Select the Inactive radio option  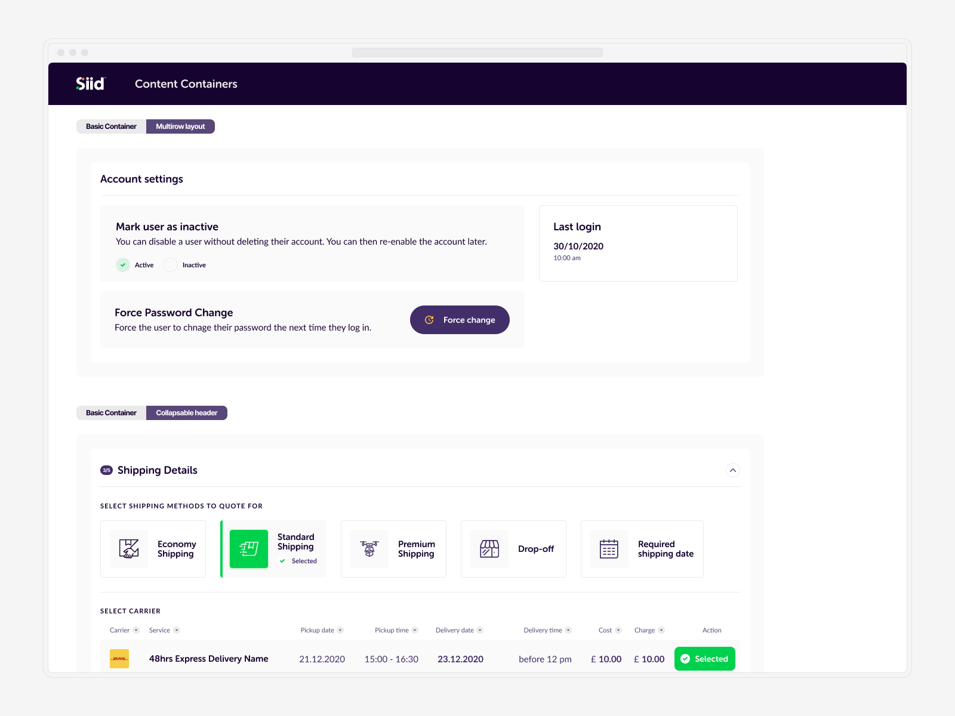171,265
